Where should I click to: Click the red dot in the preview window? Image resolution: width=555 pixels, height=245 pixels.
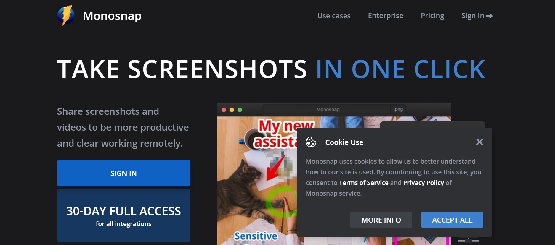coord(224,110)
